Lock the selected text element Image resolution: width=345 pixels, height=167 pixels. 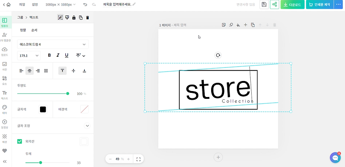(x=74, y=17)
